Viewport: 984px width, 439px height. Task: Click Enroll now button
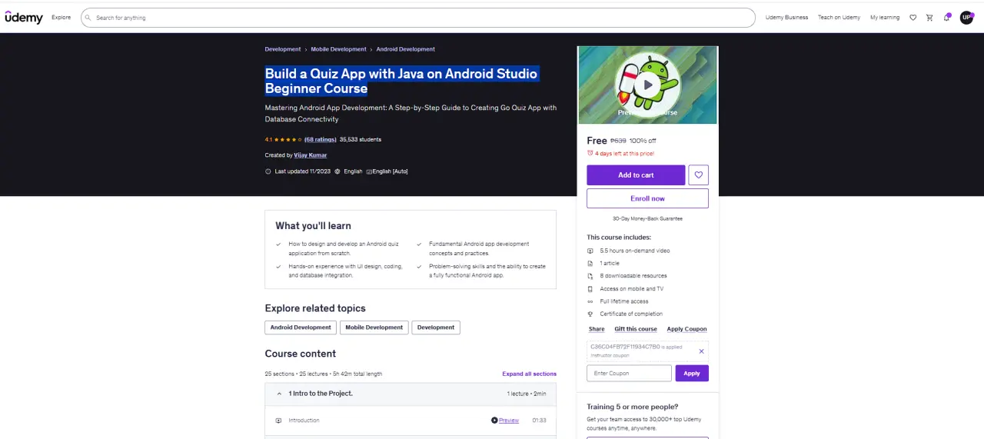[x=647, y=198]
